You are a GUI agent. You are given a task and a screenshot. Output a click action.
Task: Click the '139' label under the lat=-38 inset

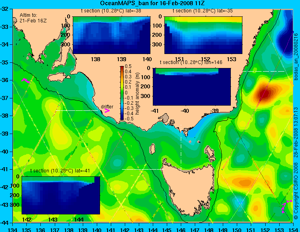pyautogui.click(x=122, y=59)
